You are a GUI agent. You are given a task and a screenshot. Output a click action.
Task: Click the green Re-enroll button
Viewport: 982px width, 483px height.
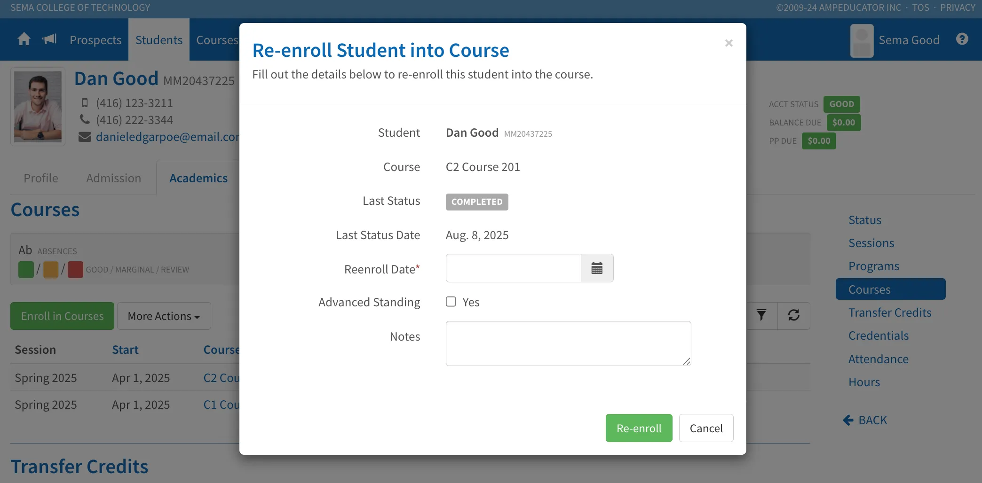(639, 428)
